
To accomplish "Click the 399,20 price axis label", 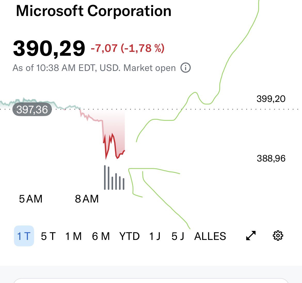I will click(271, 99).
